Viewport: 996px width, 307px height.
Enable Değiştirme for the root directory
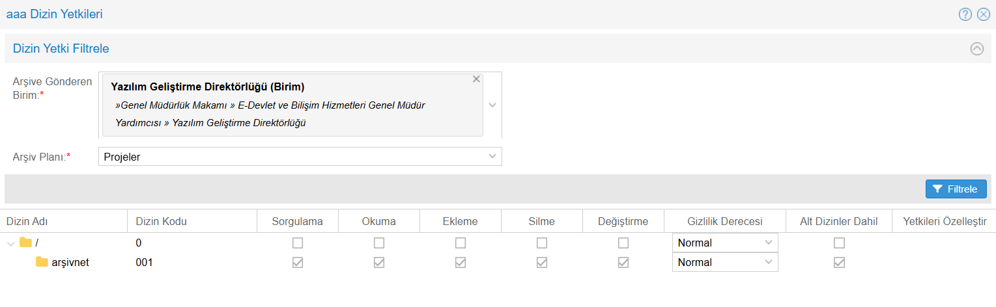point(623,243)
